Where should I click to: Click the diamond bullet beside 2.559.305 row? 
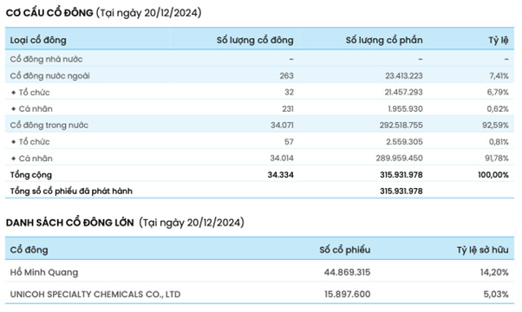coord(13,141)
